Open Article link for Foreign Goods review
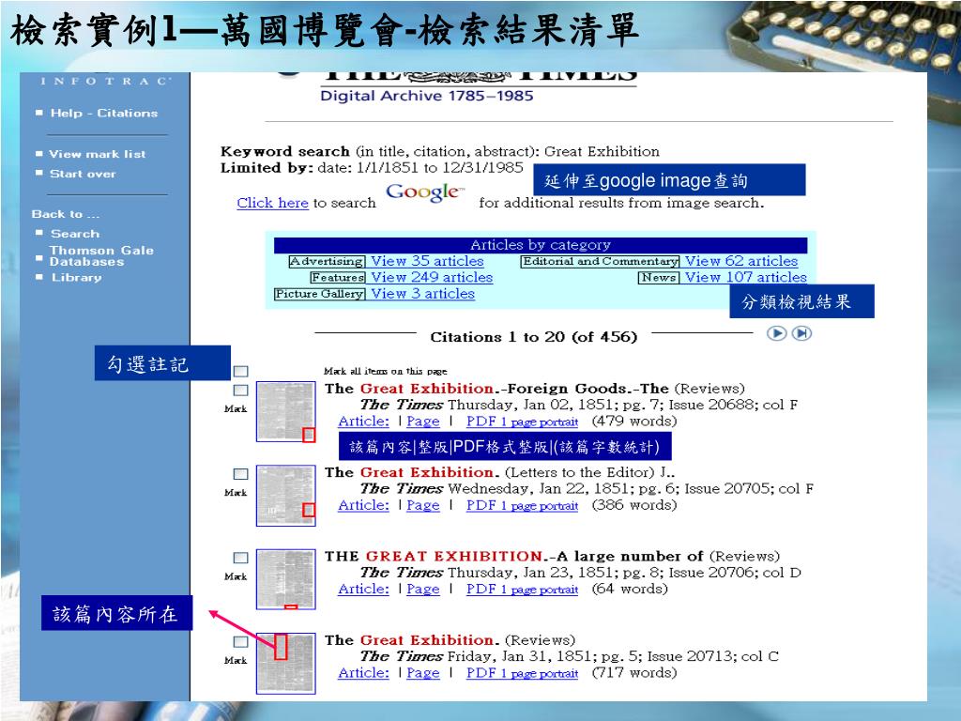The height and width of the screenshot is (721, 961). click(363, 422)
